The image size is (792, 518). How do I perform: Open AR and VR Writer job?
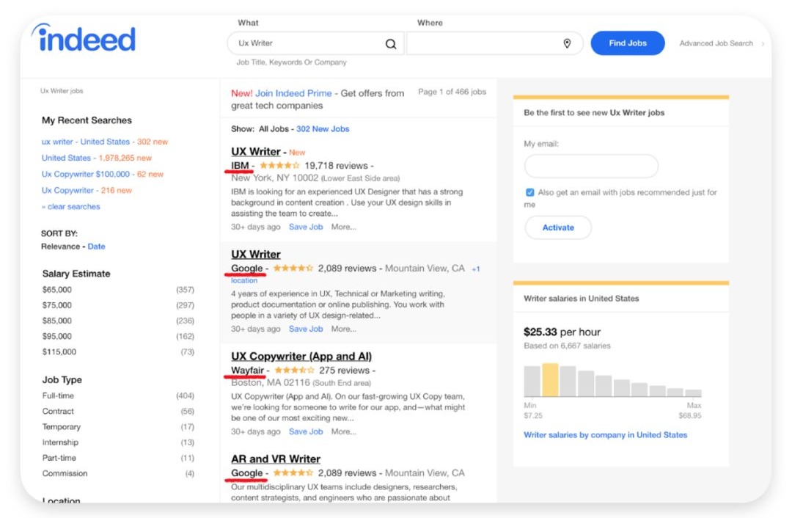click(x=276, y=459)
